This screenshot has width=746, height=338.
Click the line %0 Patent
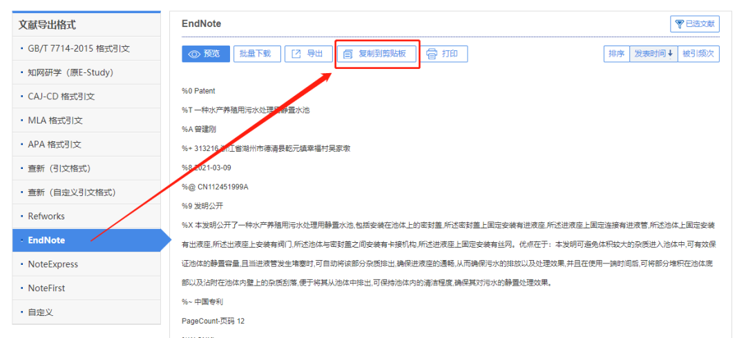click(x=198, y=90)
